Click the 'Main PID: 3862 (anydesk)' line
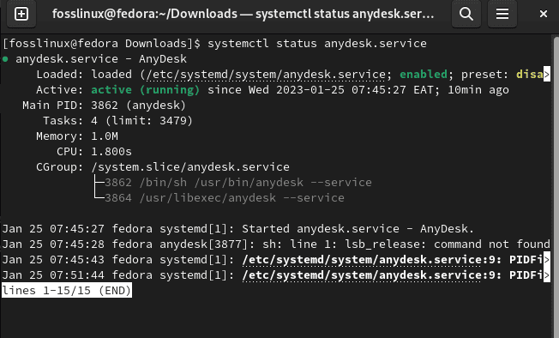The image size is (559, 338). pos(104,106)
